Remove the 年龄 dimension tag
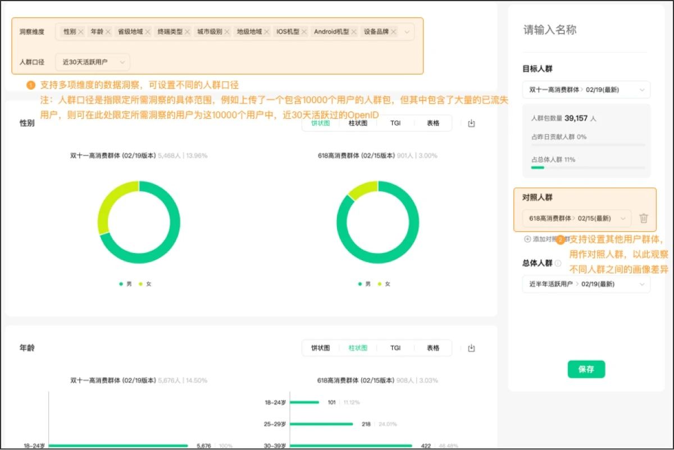The image size is (674, 450). tap(108, 32)
